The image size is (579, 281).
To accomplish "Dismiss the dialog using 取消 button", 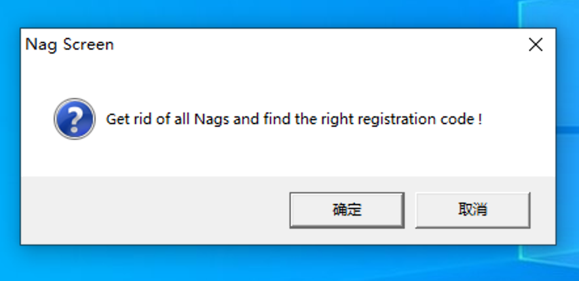I will (x=473, y=210).
